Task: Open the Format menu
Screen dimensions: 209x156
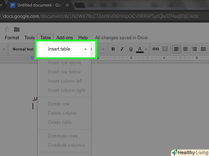Action: tap(12, 38)
